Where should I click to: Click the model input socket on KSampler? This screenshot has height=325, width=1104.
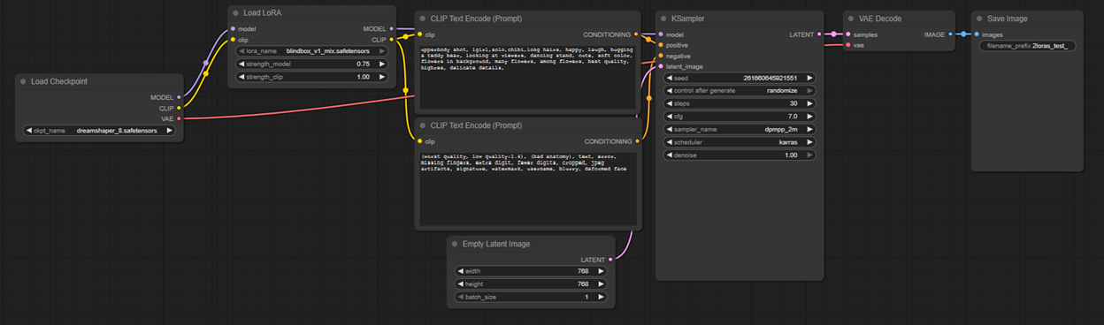click(x=660, y=34)
